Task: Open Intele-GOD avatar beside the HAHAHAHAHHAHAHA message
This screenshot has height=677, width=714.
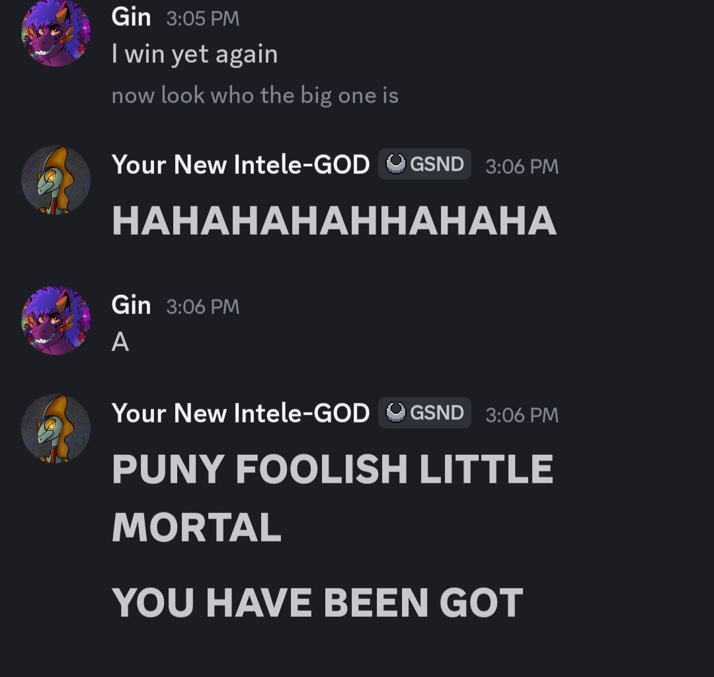Action: [x=56, y=180]
